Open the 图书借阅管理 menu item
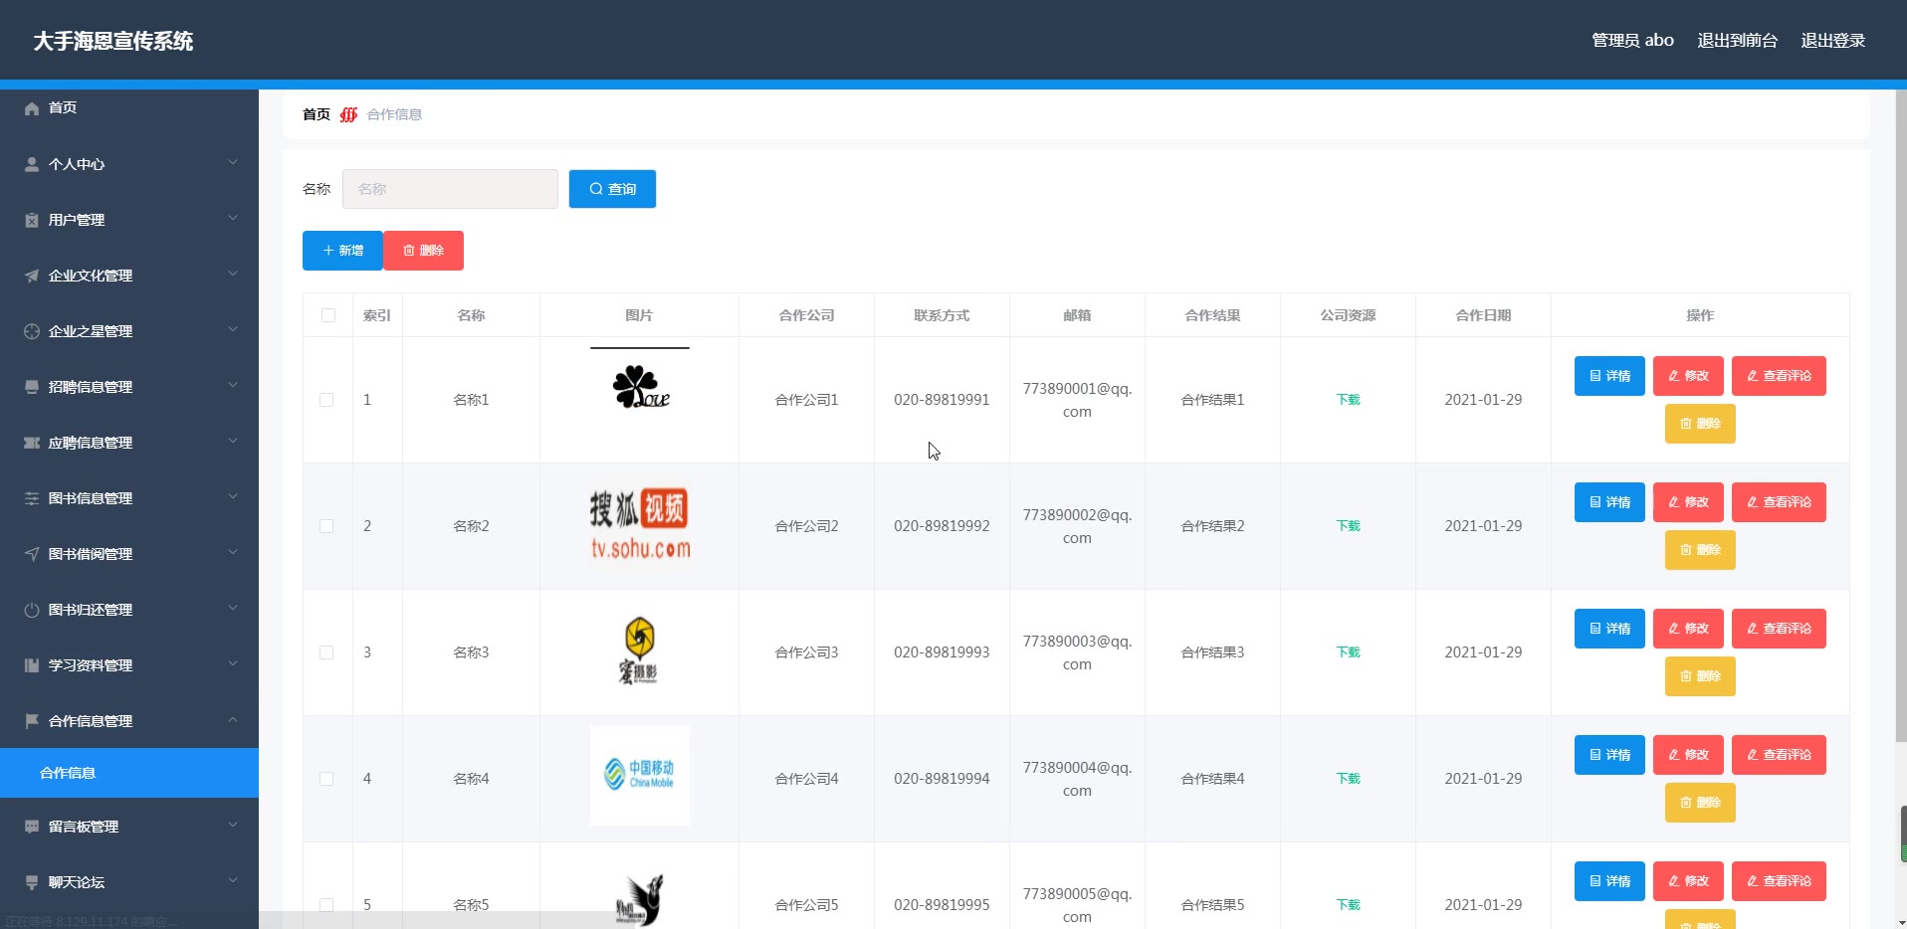The height and width of the screenshot is (929, 1907). pos(129,554)
